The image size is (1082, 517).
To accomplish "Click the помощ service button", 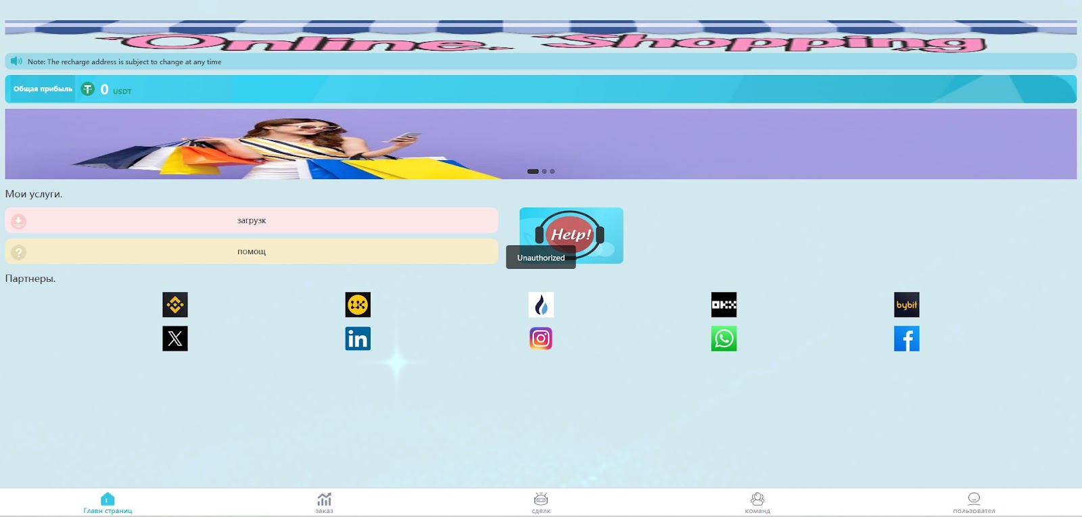I will pyautogui.click(x=252, y=251).
